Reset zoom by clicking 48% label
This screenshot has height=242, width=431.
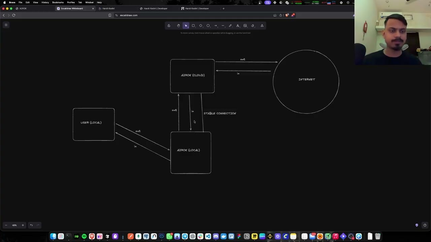coord(14,225)
